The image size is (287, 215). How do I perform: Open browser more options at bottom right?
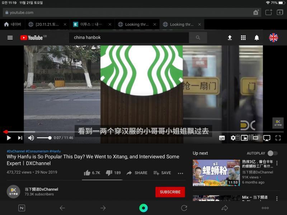point(265,208)
